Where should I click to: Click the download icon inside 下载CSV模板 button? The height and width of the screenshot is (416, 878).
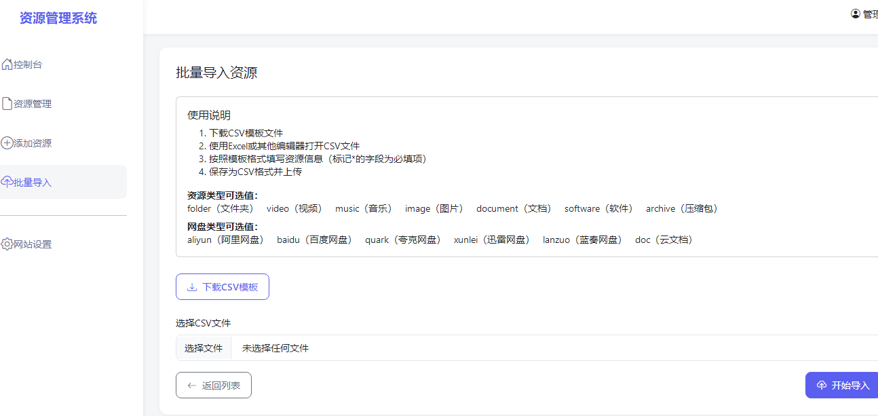coord(191,286)
